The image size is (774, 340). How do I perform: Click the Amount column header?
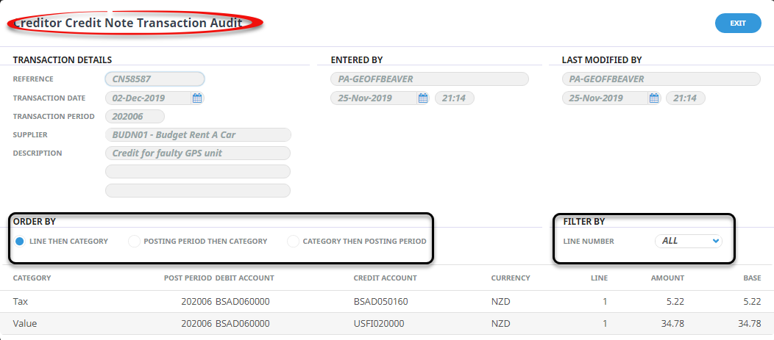coord(667,278)
